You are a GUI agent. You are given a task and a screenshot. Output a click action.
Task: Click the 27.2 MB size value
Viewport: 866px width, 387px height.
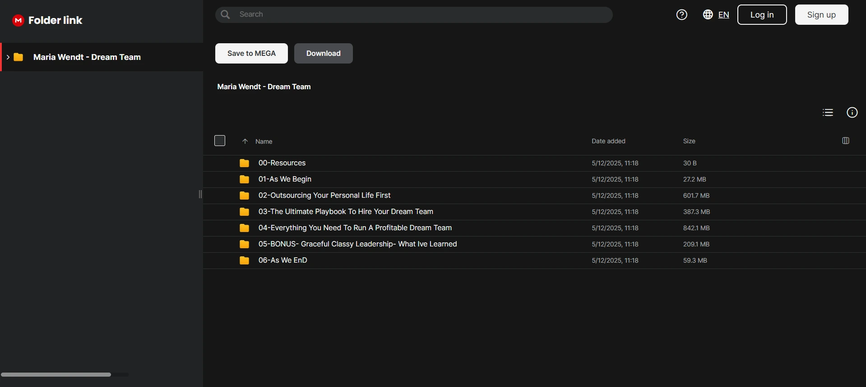click(x=695, y=179)
